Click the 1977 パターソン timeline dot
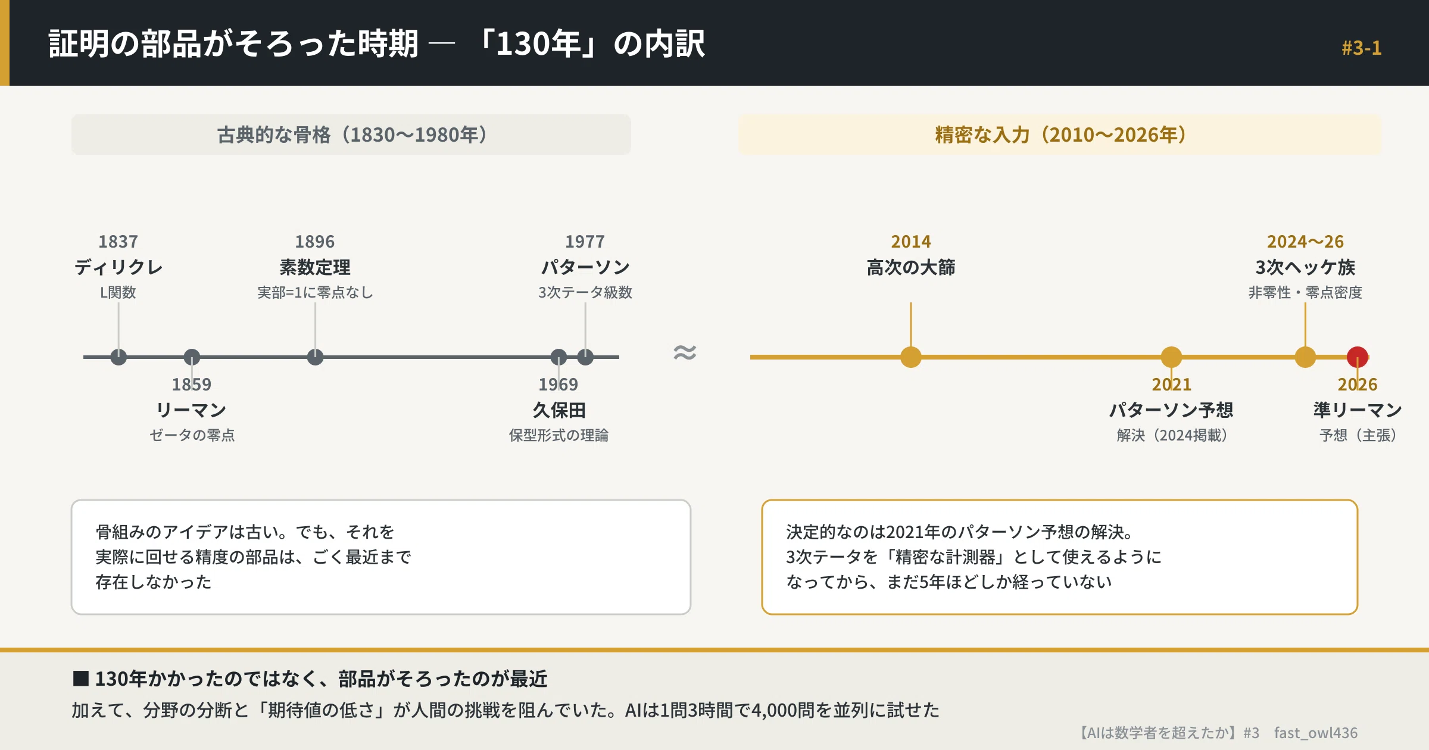Viewport: 1429px width, 750px height. 585,357
